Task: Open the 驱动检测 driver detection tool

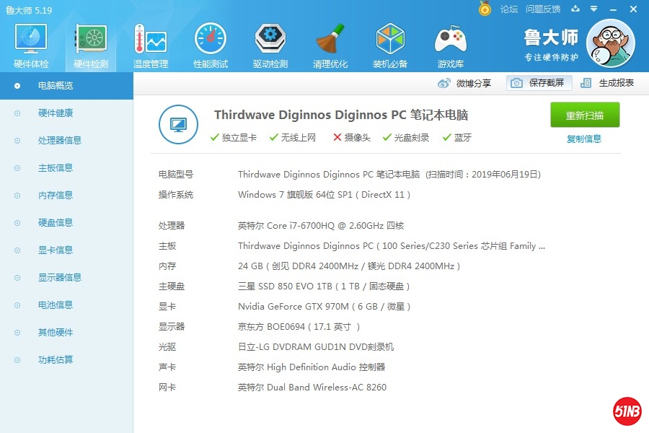Action: click(270, 43)
